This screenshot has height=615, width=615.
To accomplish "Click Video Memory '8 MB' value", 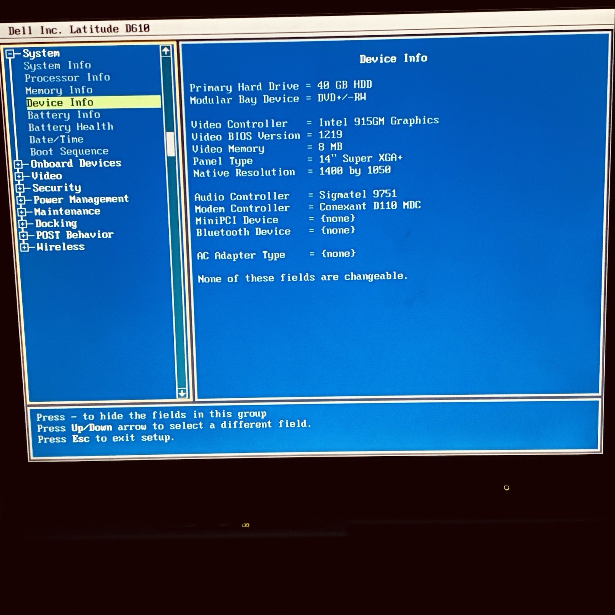I will [330, 147].
